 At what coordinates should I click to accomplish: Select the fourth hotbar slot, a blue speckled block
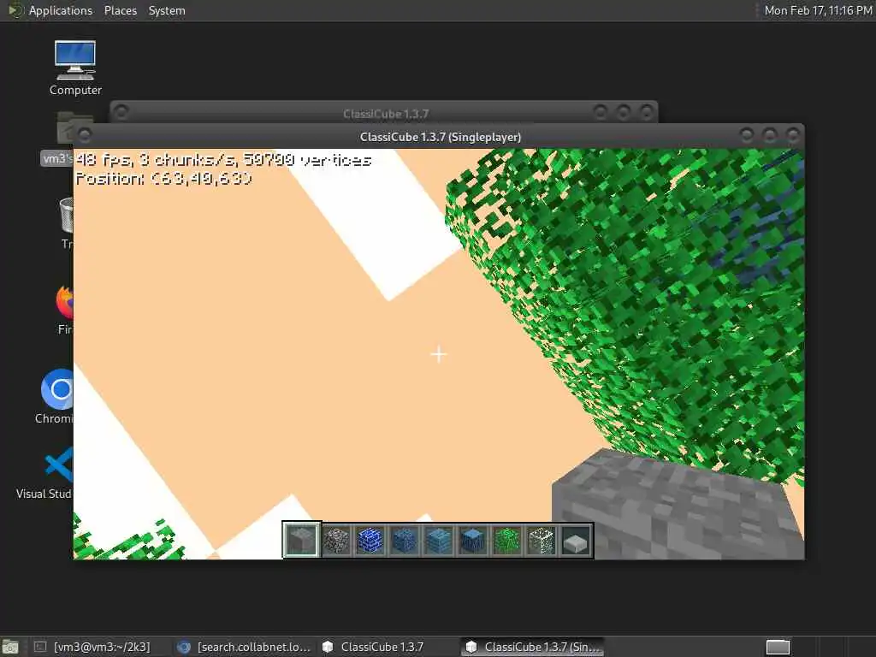tap(404, 541)
